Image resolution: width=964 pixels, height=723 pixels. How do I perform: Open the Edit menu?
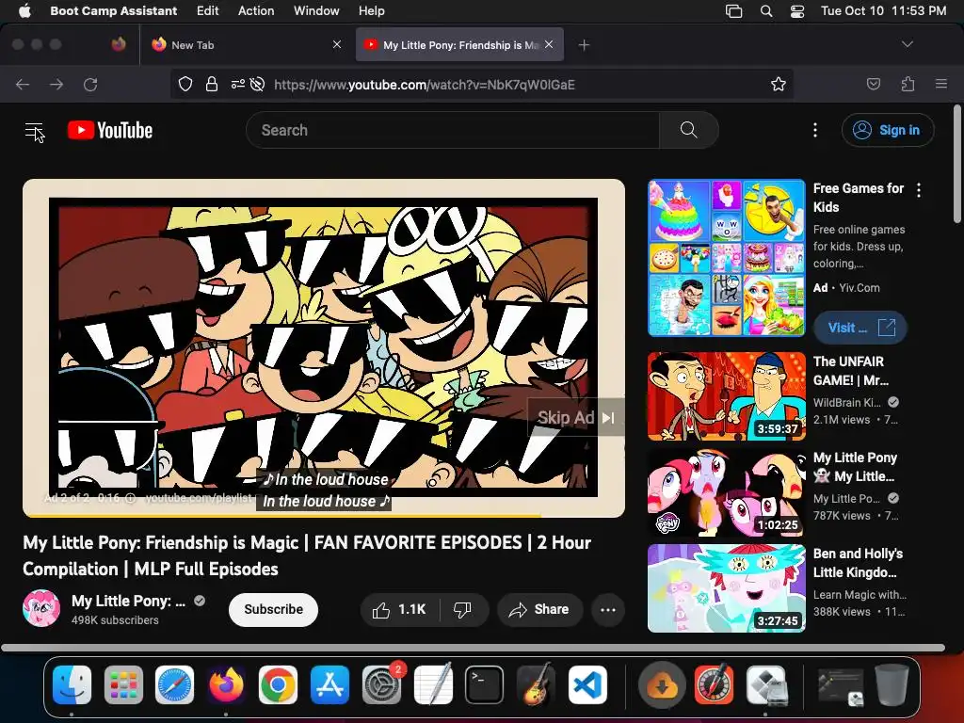[x=208, y=11]
